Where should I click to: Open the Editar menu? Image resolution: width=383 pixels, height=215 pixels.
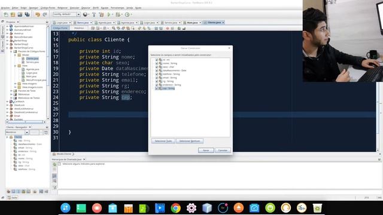pos(15,8)
